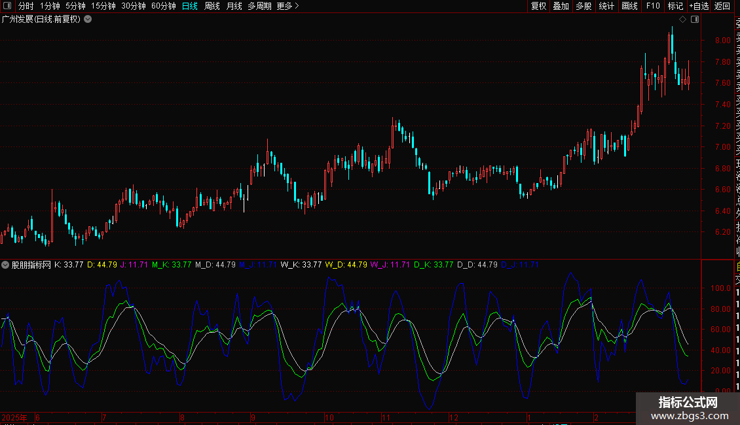This screenshot has width=740, height=425.
Task: Click the D_K: 33.77 value
Action: tap(434, 265)
